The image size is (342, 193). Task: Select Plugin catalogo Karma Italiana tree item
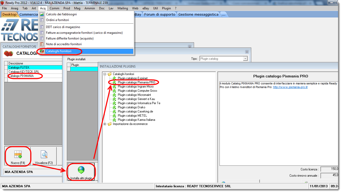136,120
